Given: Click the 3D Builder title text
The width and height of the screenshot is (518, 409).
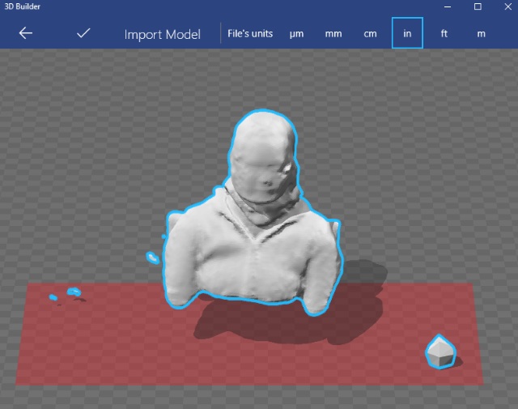Looking at the screenshot, I should tap(22, 6).
